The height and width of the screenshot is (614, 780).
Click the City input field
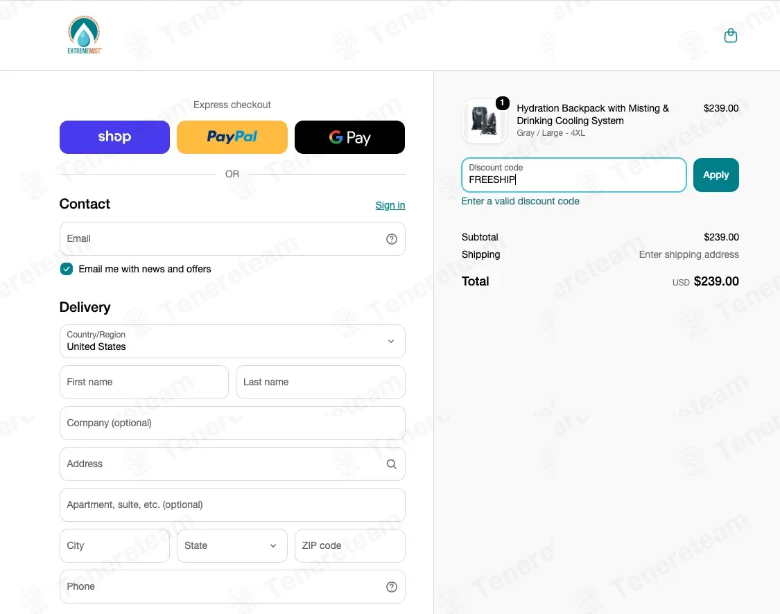[114, 546]
